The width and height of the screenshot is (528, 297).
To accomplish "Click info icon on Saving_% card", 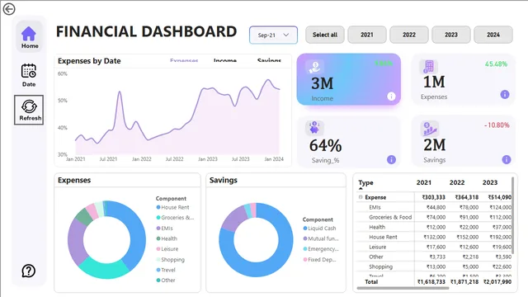I will click(391, 159).
